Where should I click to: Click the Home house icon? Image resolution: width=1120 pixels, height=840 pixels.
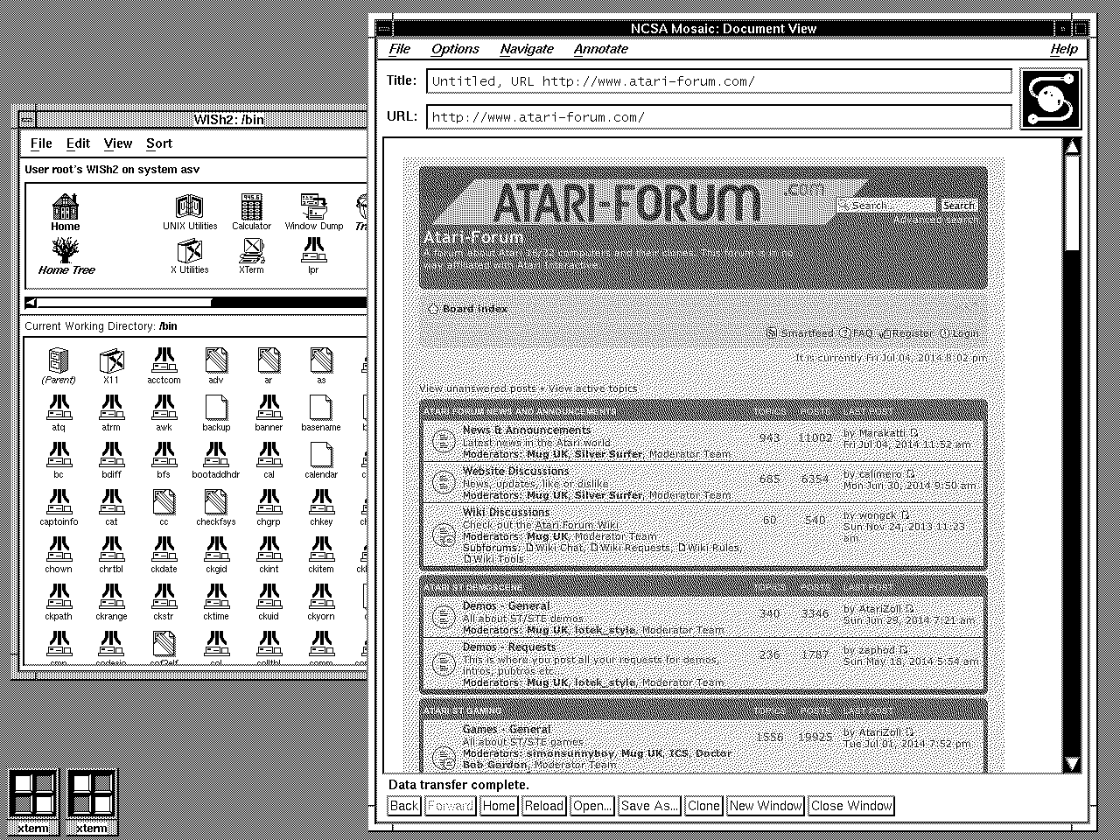click(x=65, y=208)
